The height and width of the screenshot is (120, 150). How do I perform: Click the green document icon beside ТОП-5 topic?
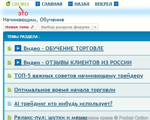click(10, 76)
